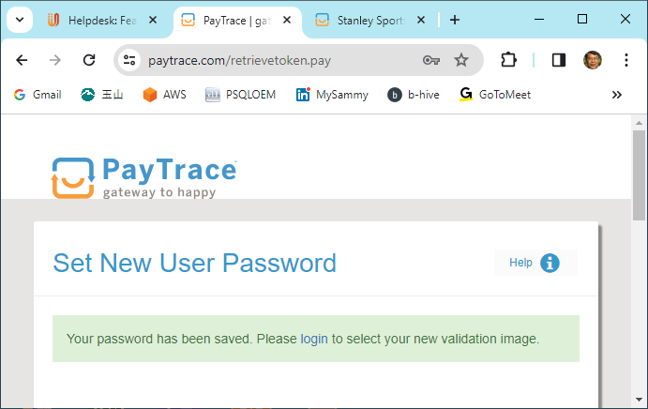This screenshot has height=409, width=648.
Task: Open the PSQLOEM bookmark
Action: tap(240, 95)
